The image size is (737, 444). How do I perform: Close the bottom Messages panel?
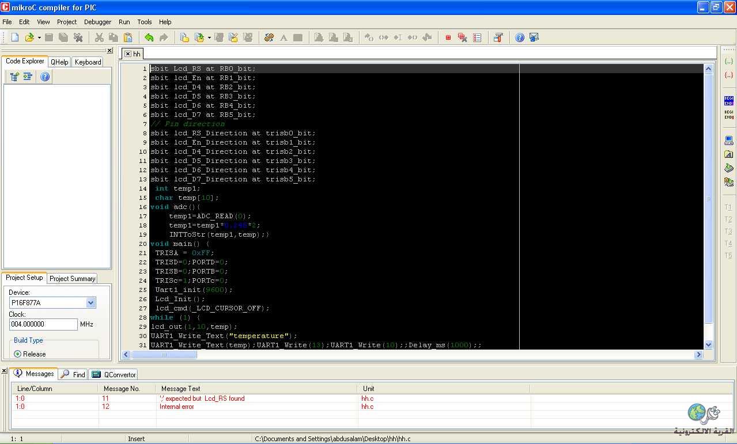pos(4,371)
